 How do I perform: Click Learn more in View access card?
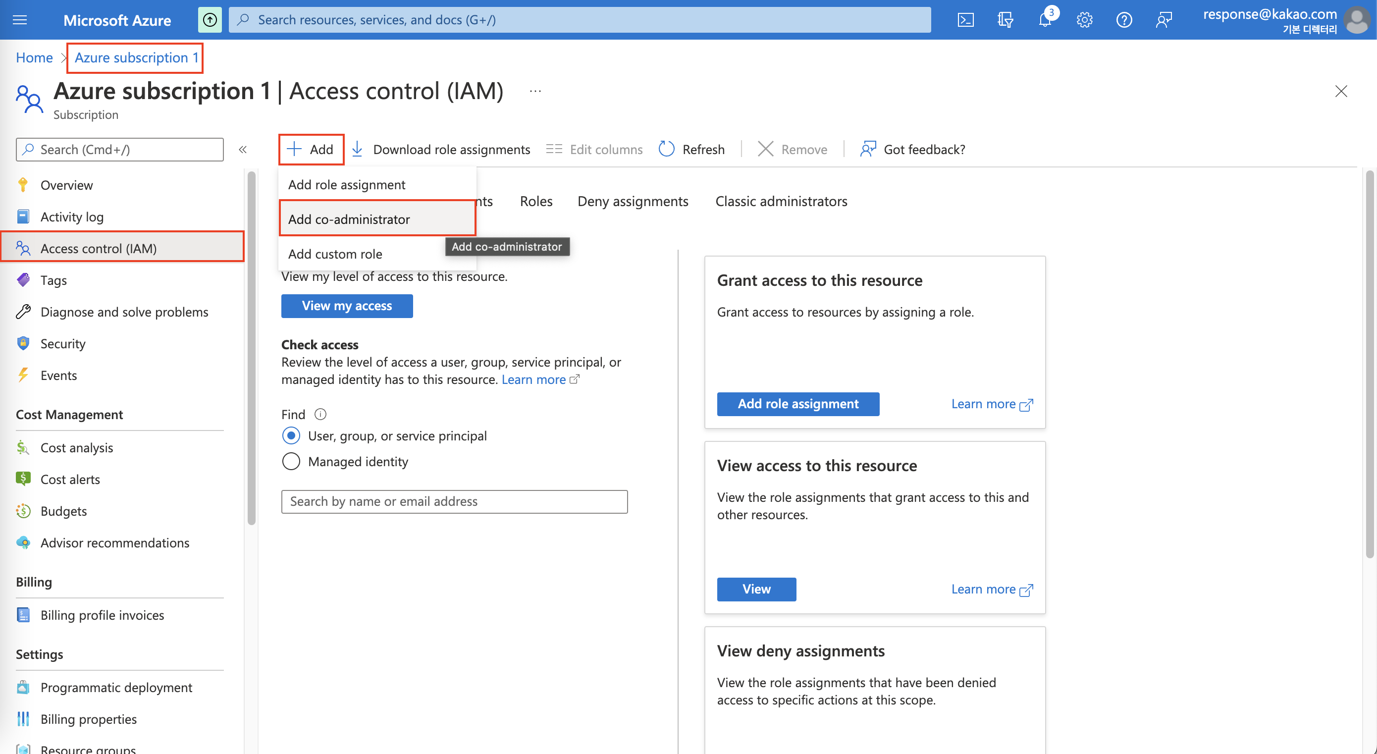tap(992, 590)
